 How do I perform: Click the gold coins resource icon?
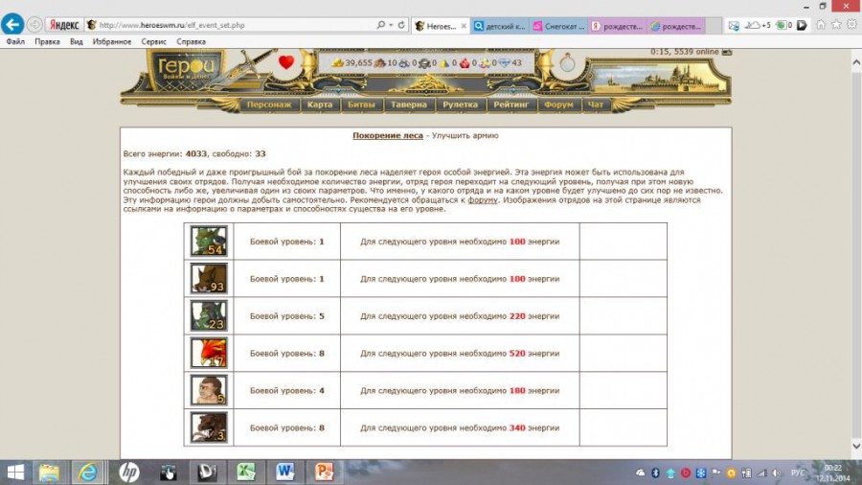(338, 63)
